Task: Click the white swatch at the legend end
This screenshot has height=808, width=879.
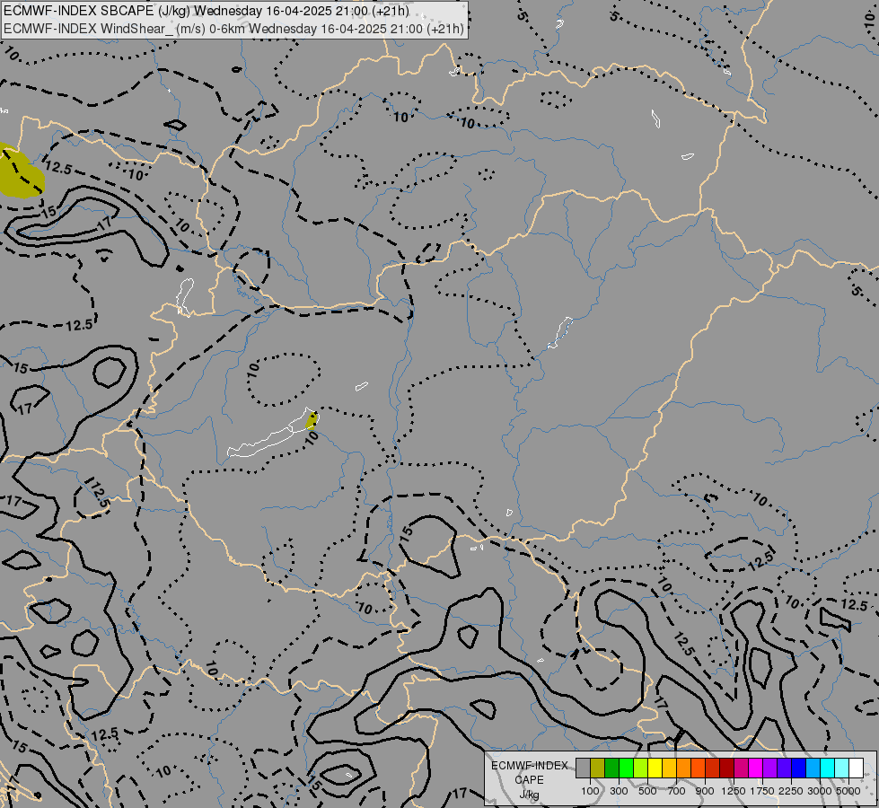Action: point(856,768)
